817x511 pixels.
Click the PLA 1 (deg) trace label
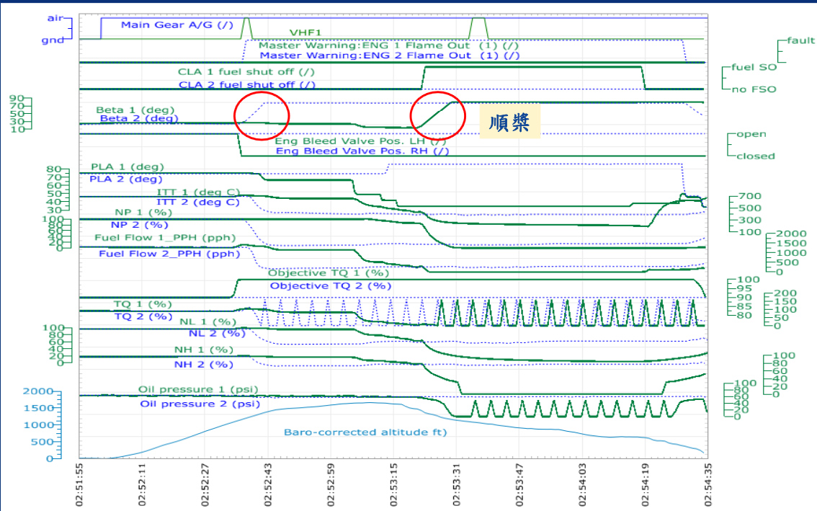tap(128, 166)
